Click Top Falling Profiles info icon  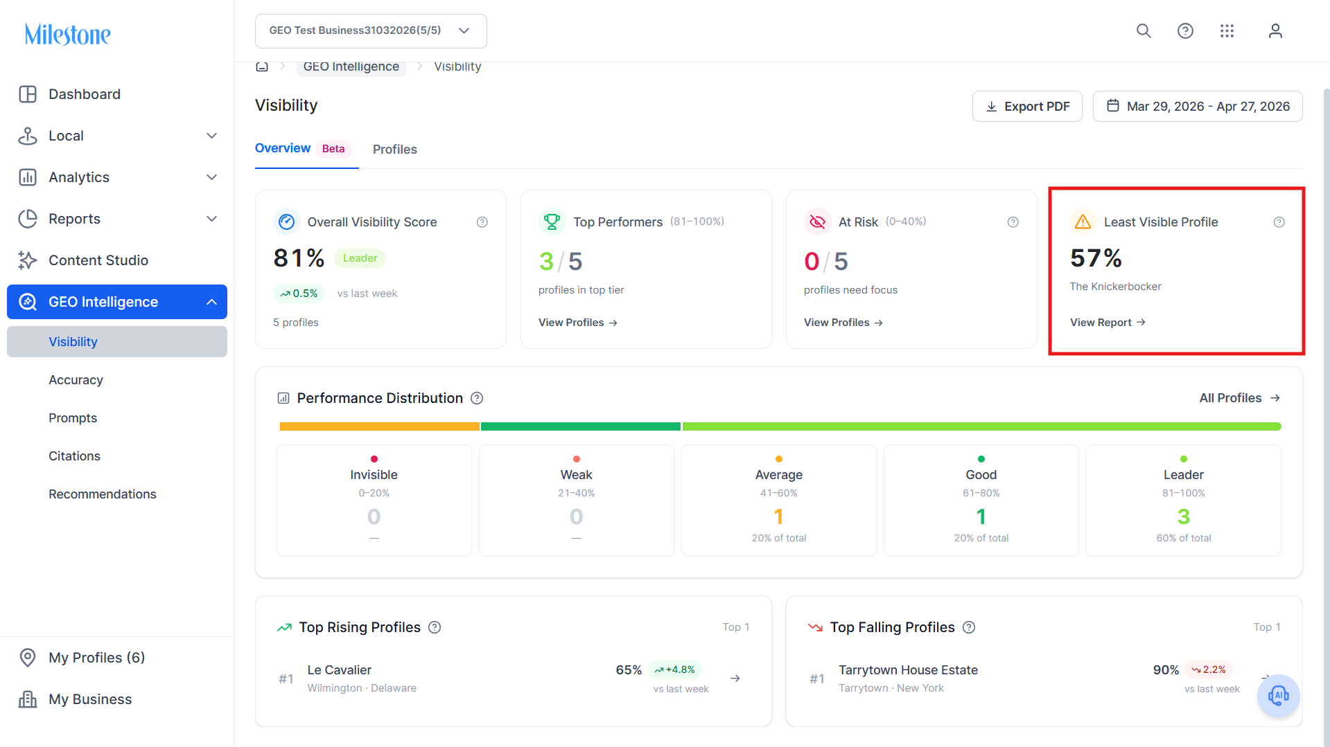tap(969, 627)
